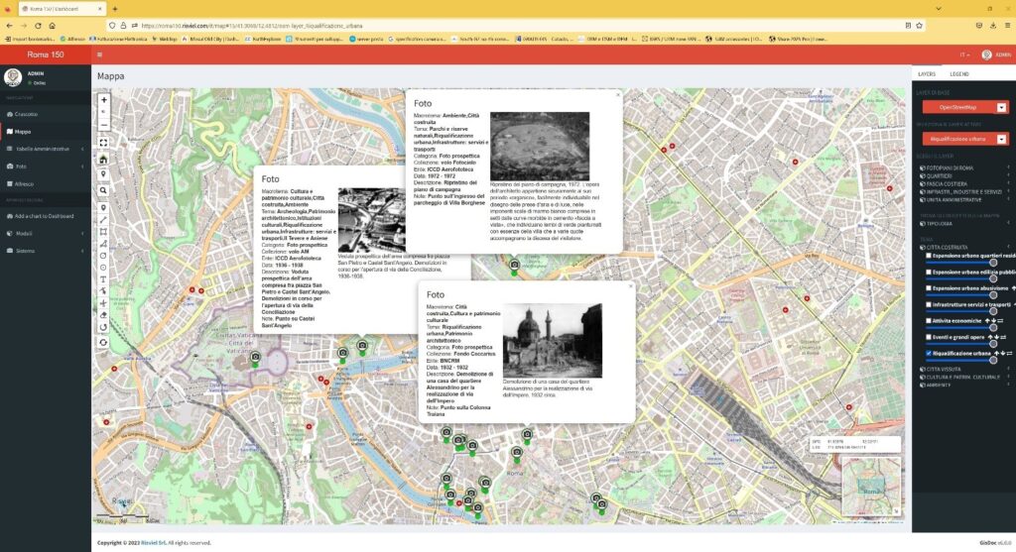This screenshot has width=1016, height=552.
Task: Uncheck the Riqualificazione urbana layer checkbox
Action: click(x=929, y=353)
